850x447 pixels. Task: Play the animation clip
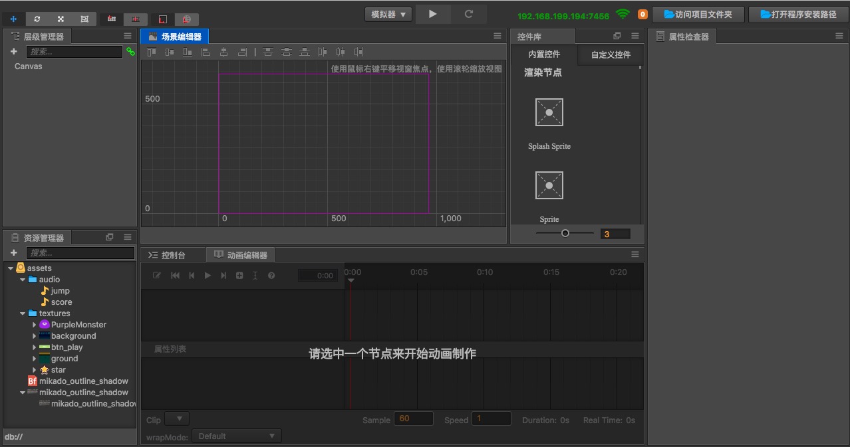(x=208, y=276)
